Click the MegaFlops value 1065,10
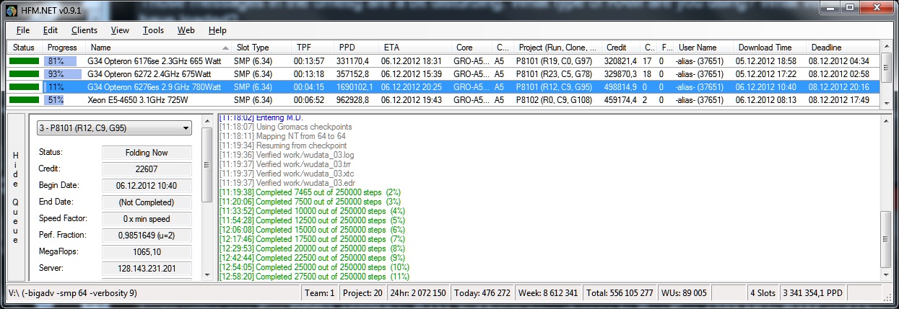899x309 pixels. tap(147, 251)
